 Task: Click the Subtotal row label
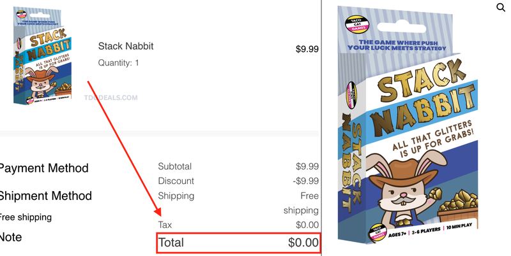pyautogui.click(x=174, y=166)
